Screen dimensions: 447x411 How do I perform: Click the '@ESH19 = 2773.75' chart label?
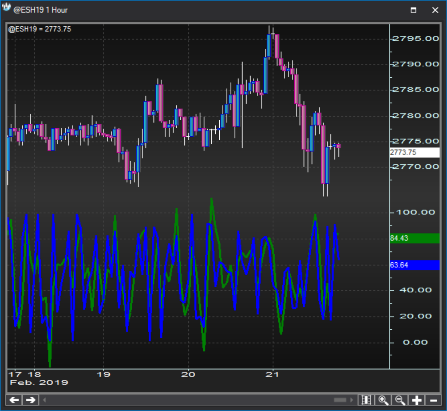coord(40,29)
